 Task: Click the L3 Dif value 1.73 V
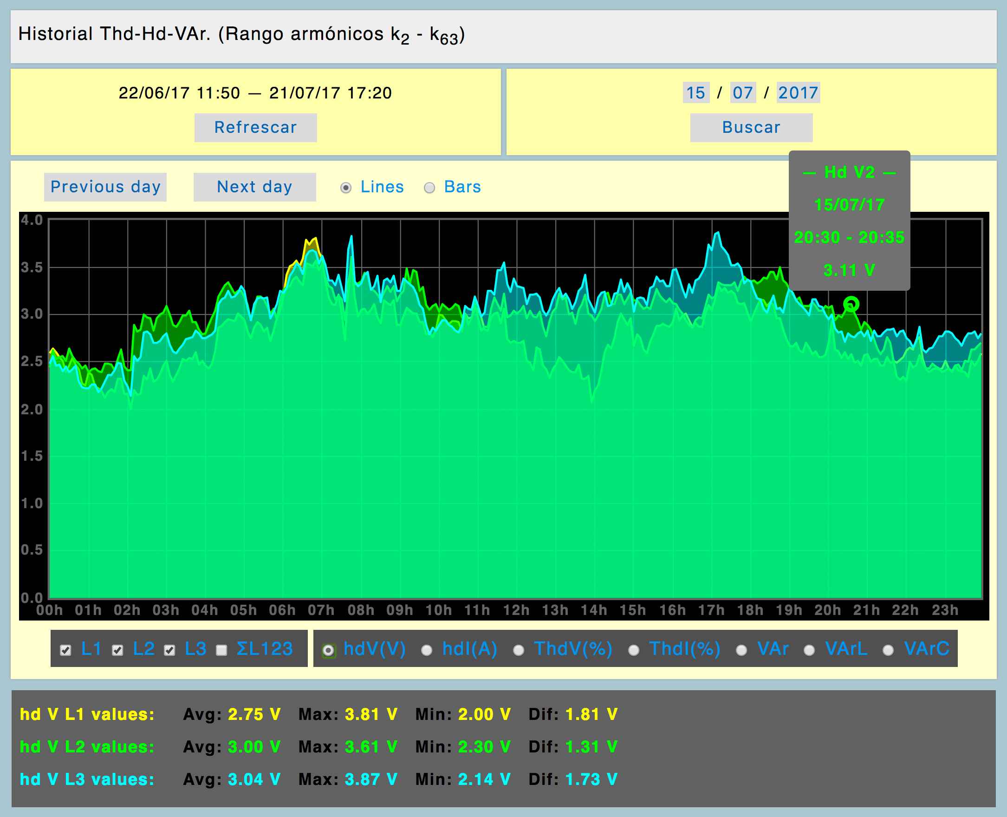point(591,779)
